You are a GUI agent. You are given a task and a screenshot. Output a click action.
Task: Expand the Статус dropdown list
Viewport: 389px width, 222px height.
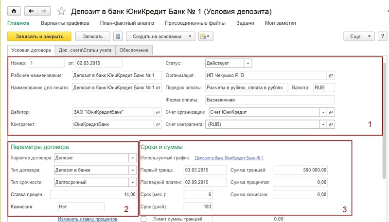click(x=248, y=63)
